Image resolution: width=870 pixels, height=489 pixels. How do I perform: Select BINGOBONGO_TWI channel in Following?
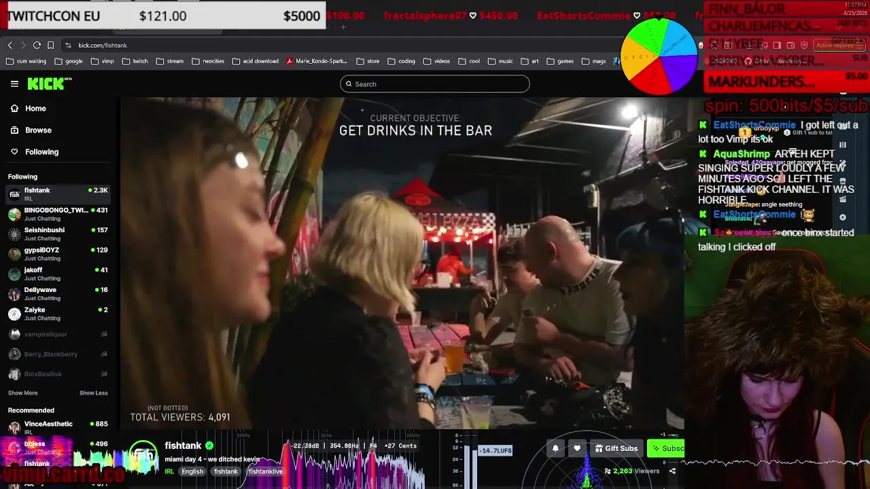58,214
